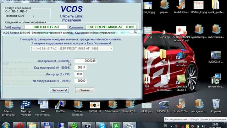This screenshot has height=128, width=227.
Task: Launch Opera browser from taskbar
Action: (20, 125)
